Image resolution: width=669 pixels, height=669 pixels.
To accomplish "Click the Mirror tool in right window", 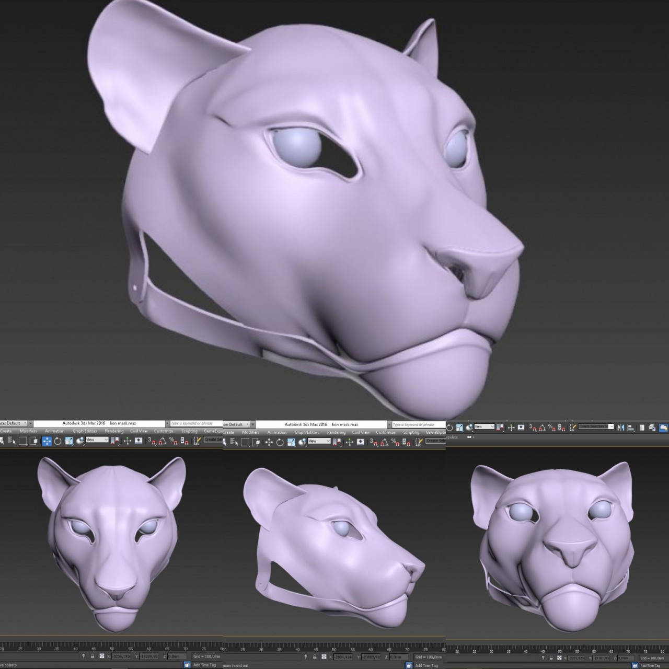I will point(620,428).
